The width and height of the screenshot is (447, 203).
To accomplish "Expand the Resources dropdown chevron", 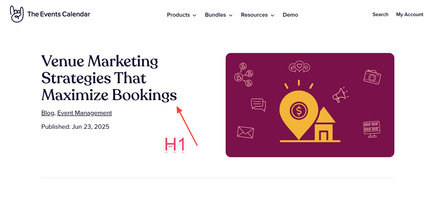I will [x=272, y=15].
